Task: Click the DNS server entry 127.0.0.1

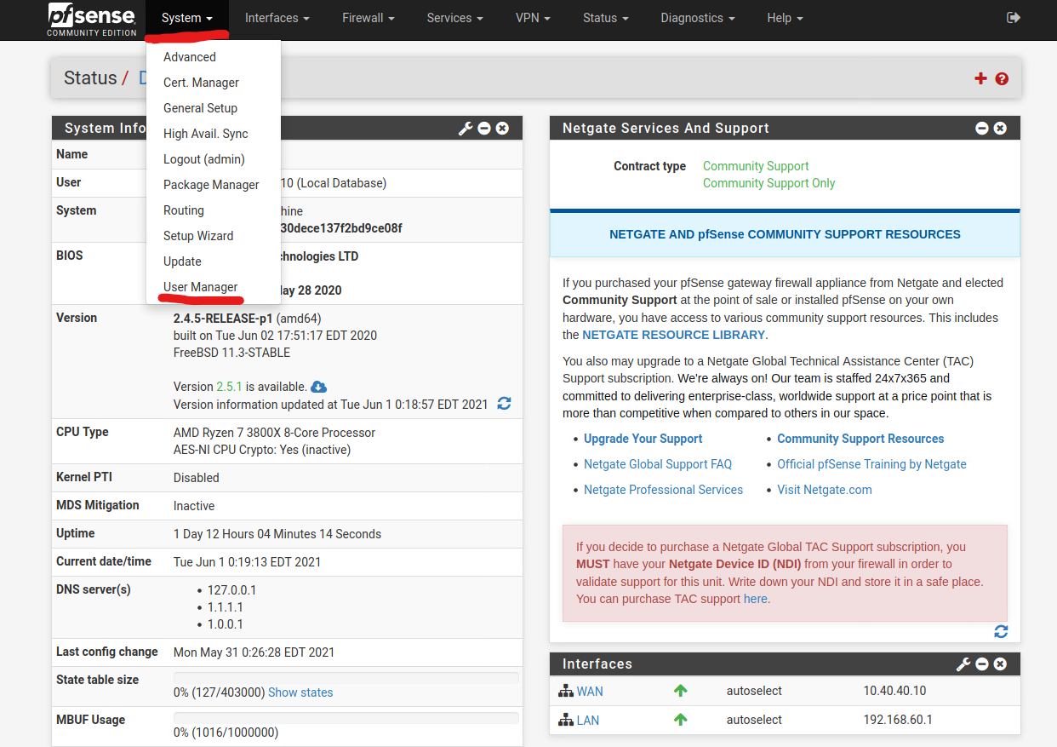Action: (x=231, y=590)
